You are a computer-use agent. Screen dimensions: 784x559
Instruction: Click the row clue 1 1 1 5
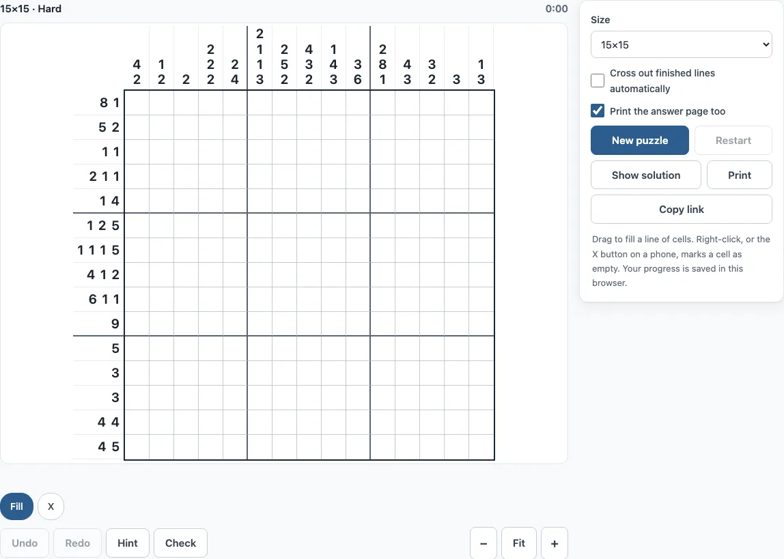(x=98, y=250)
